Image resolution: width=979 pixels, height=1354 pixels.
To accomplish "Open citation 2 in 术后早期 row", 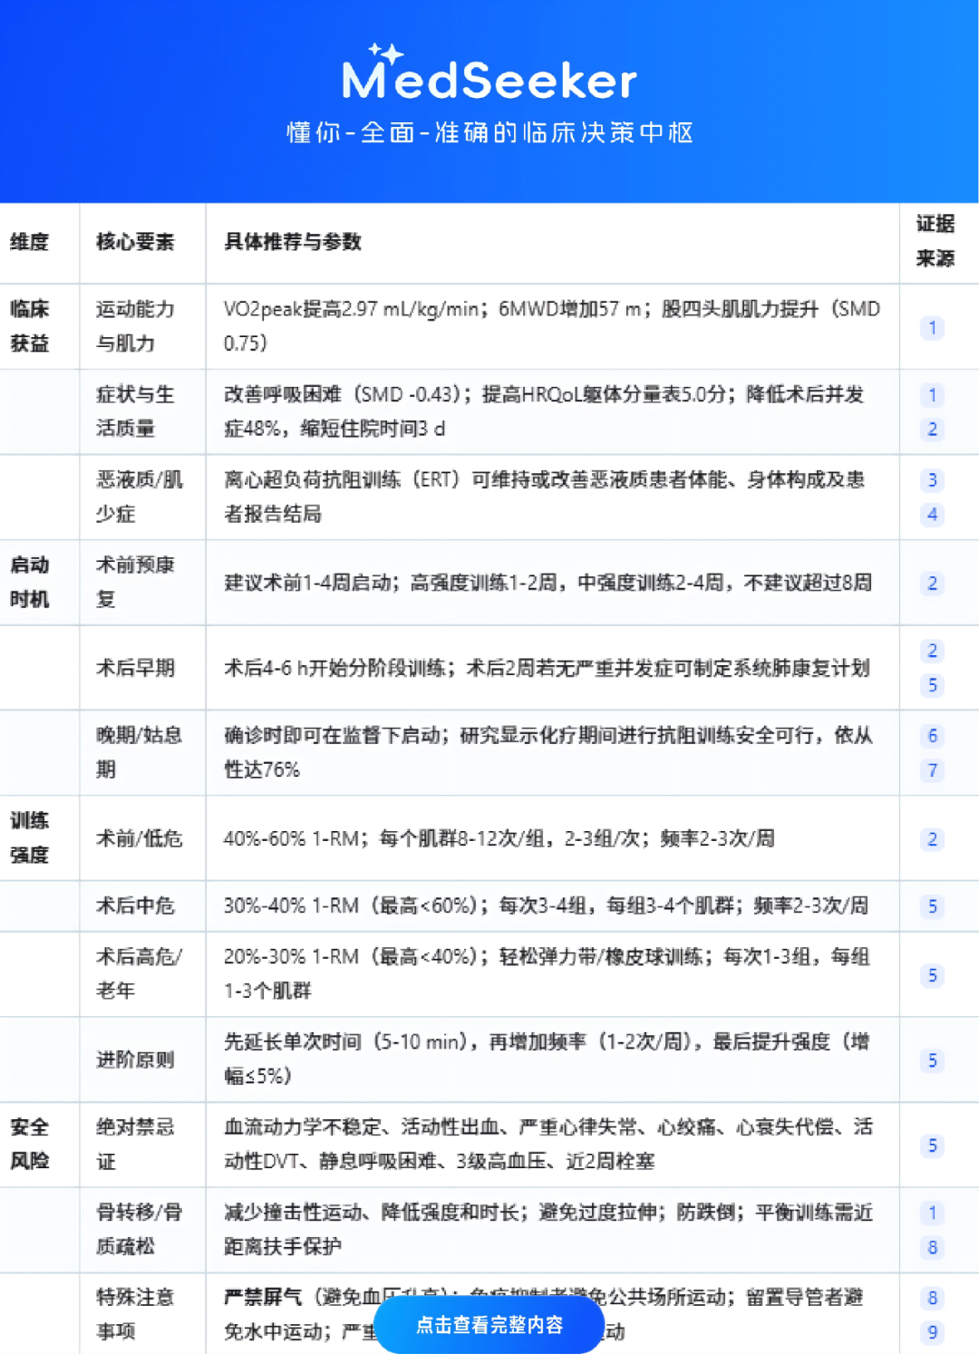I will tap(932, 651).
